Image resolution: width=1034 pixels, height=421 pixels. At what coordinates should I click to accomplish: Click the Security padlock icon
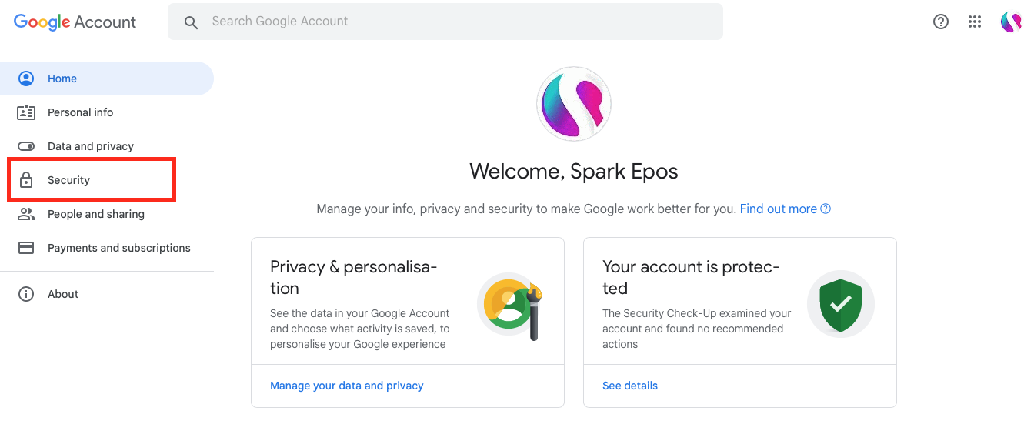pyautogui.click(x=26, y=180)
